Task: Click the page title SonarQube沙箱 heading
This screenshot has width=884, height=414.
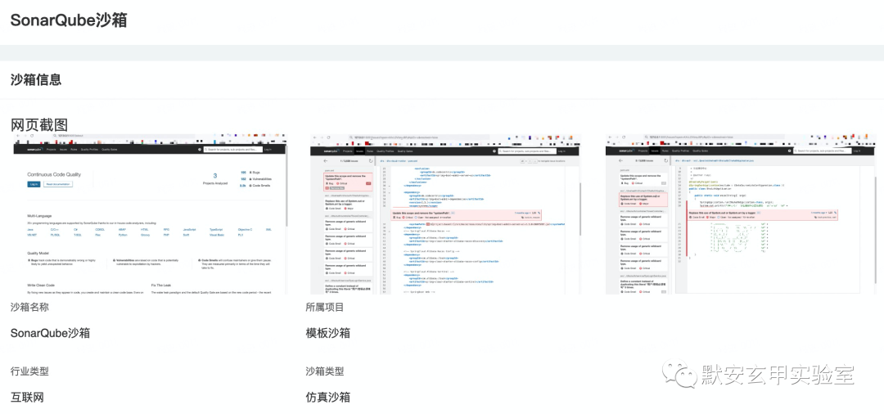Action: pyautogui.click(x=69, y=20)
